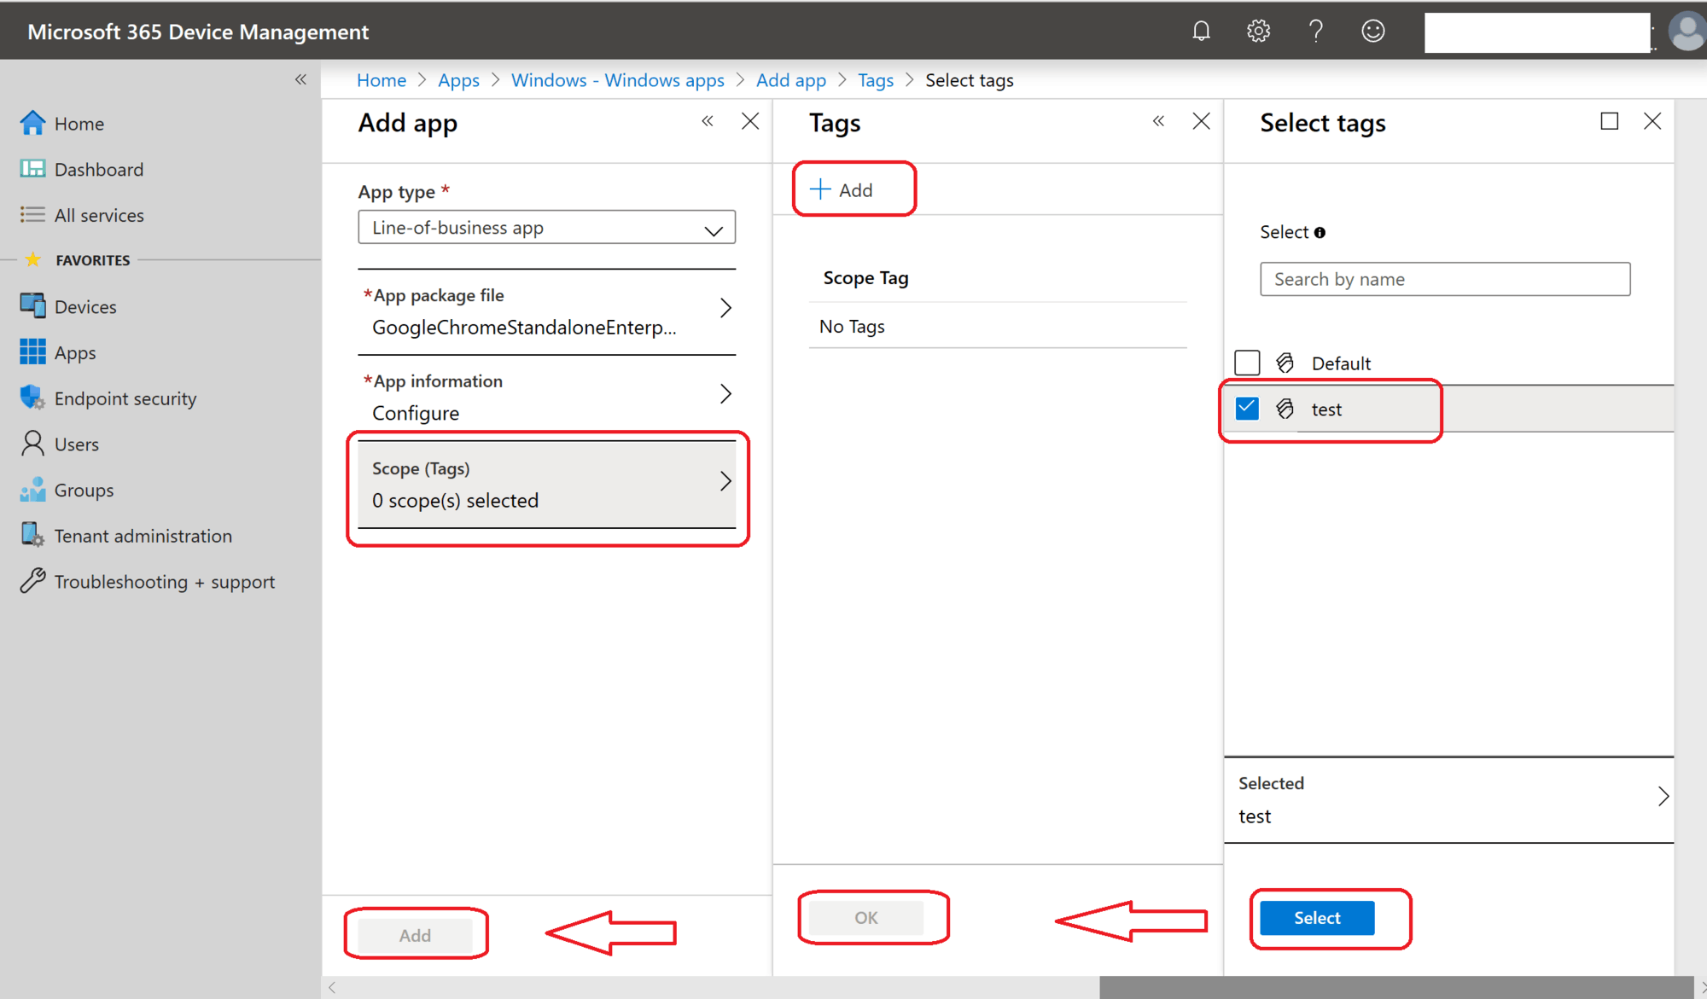This screenshot has width=1707, height=999.
Task: Open the settings gear icon
Action: (1258, 32)
